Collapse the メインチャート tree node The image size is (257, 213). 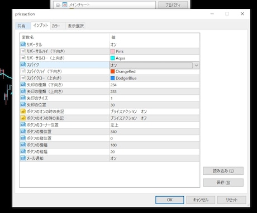58,5
